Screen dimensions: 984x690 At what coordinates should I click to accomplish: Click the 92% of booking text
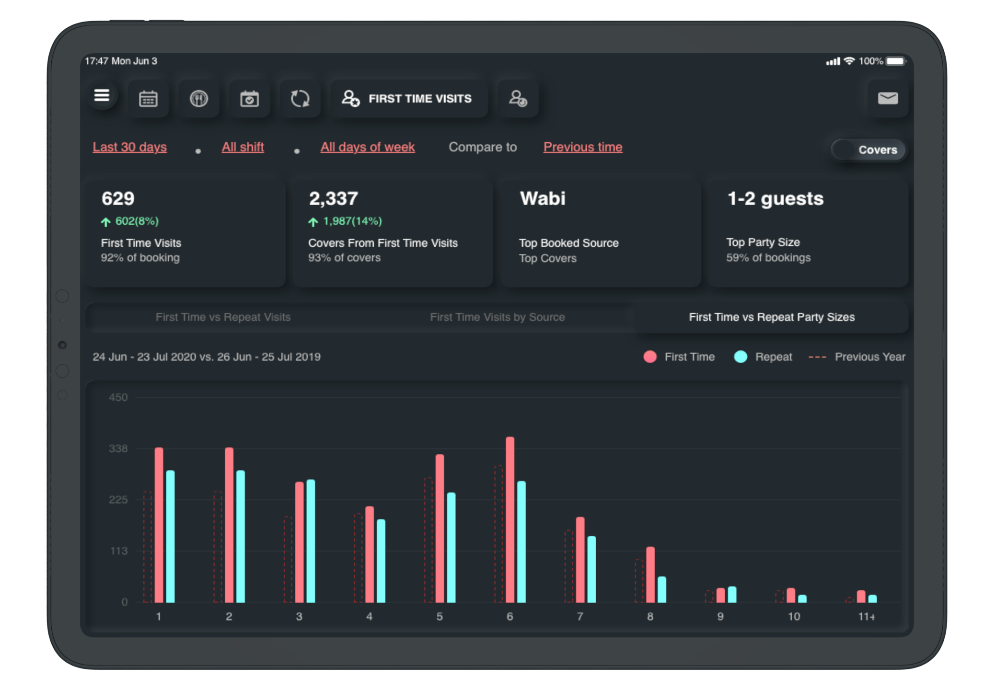tap(140, 258)
